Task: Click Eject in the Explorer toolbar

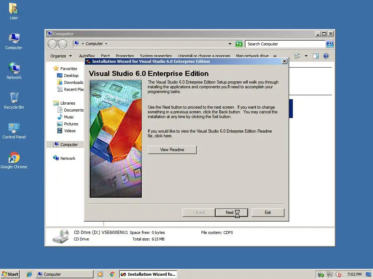Action: [105, 56]
